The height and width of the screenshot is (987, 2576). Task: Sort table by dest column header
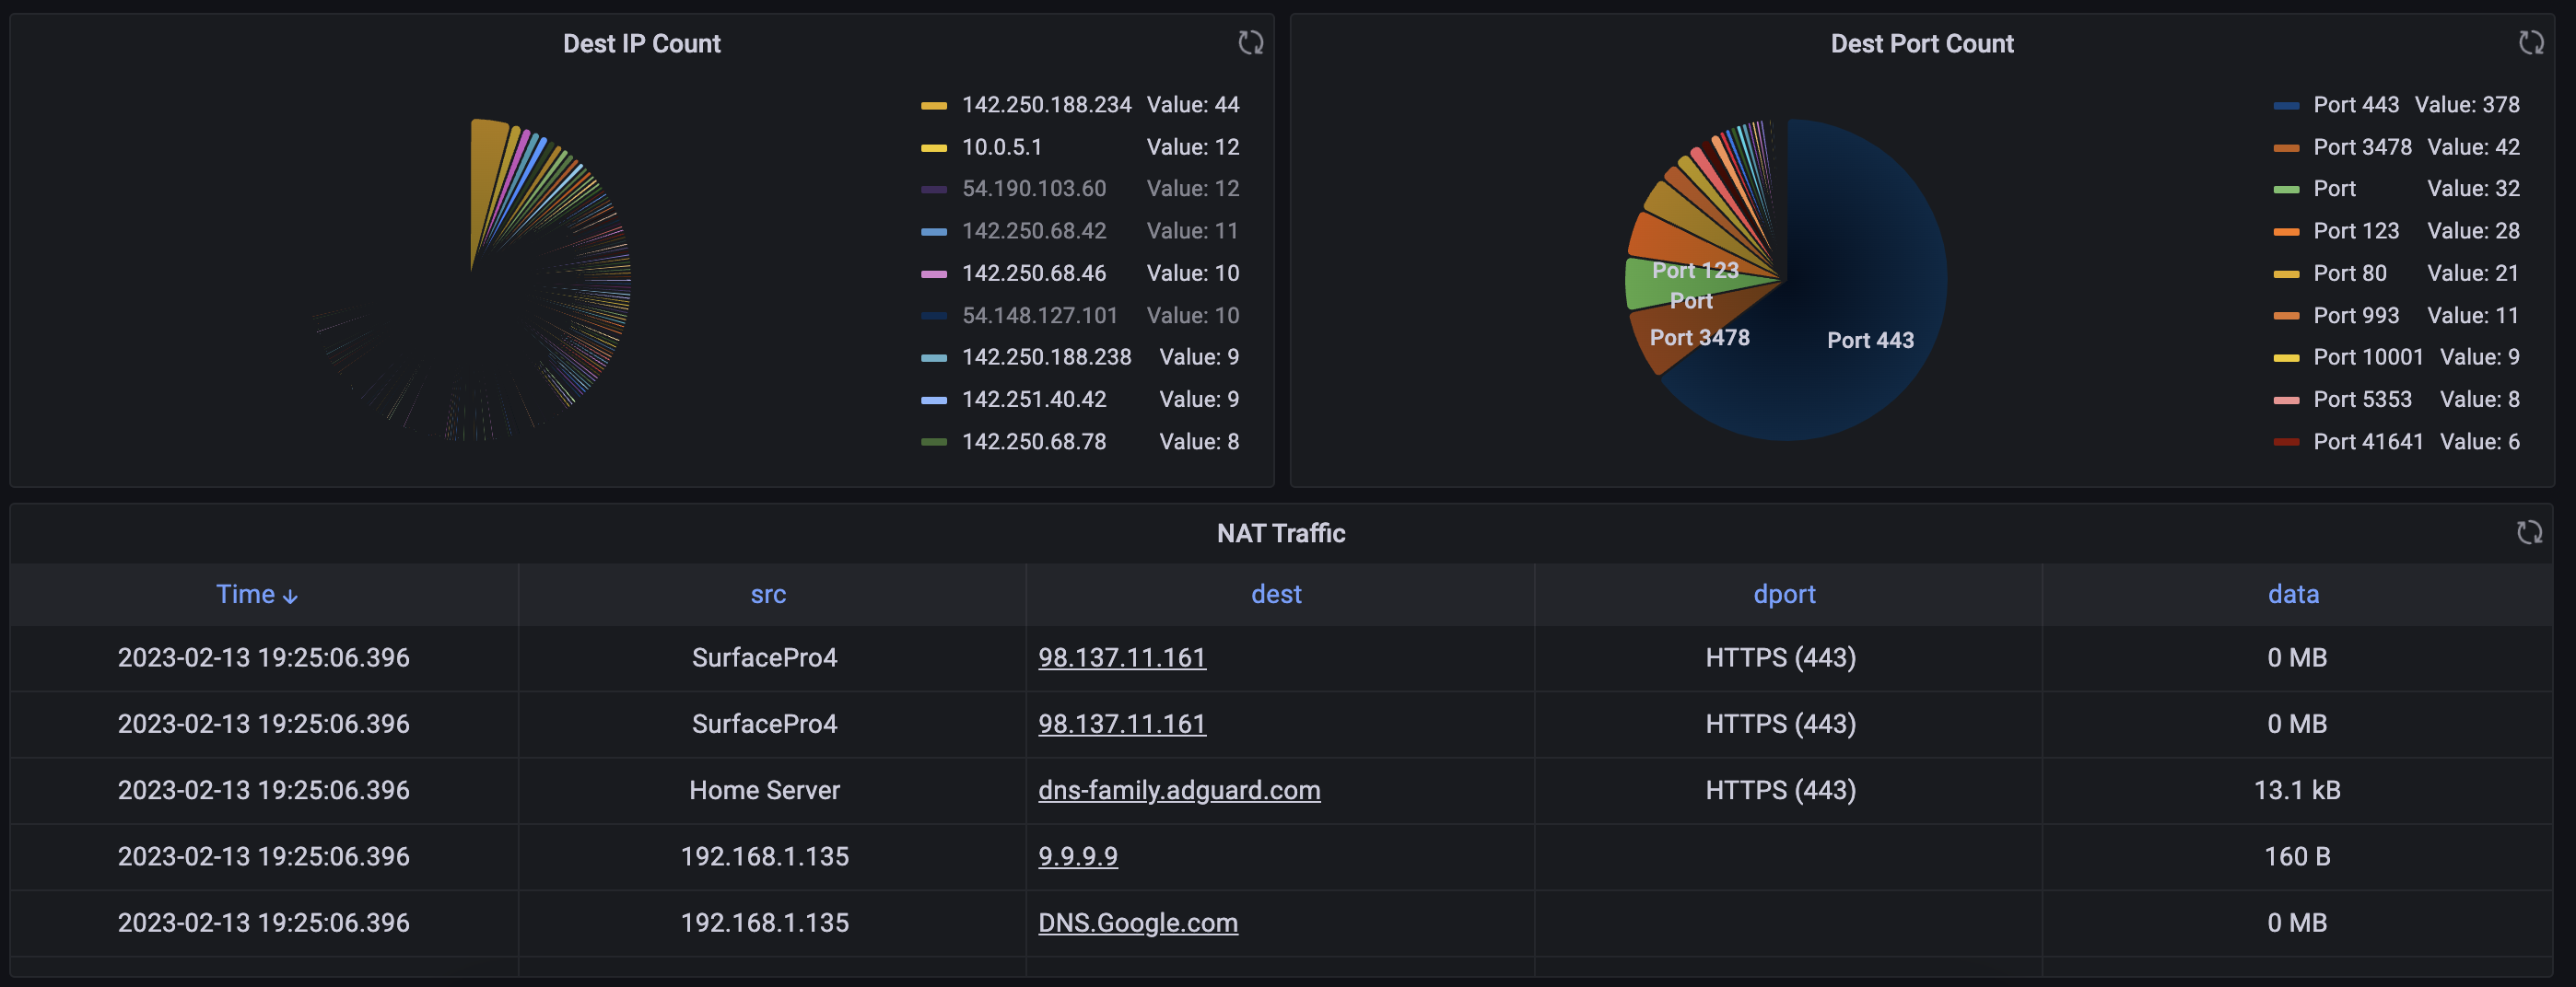pos(1276,595)
